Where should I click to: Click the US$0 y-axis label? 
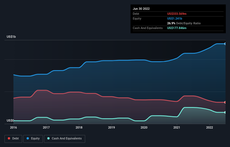tap(10, 120)
